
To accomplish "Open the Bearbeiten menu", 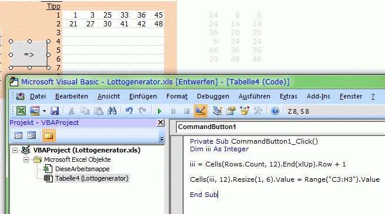I will pyautogui.click(x=72, y=97).
